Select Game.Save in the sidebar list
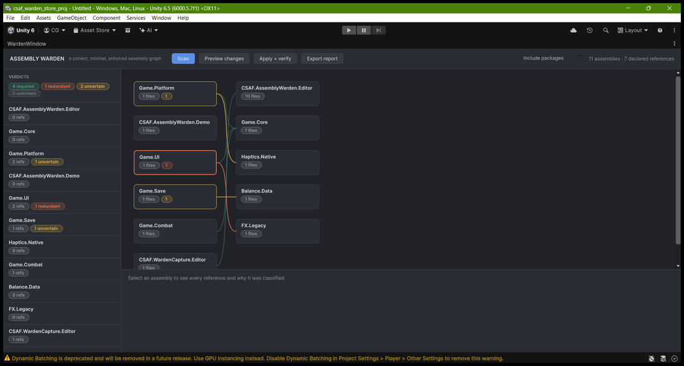The image size is (684, 366). click(62, 224)
